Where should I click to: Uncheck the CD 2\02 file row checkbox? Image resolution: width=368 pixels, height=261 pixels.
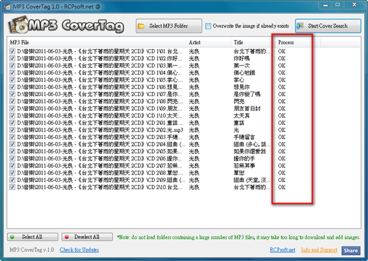click(12, 130)
